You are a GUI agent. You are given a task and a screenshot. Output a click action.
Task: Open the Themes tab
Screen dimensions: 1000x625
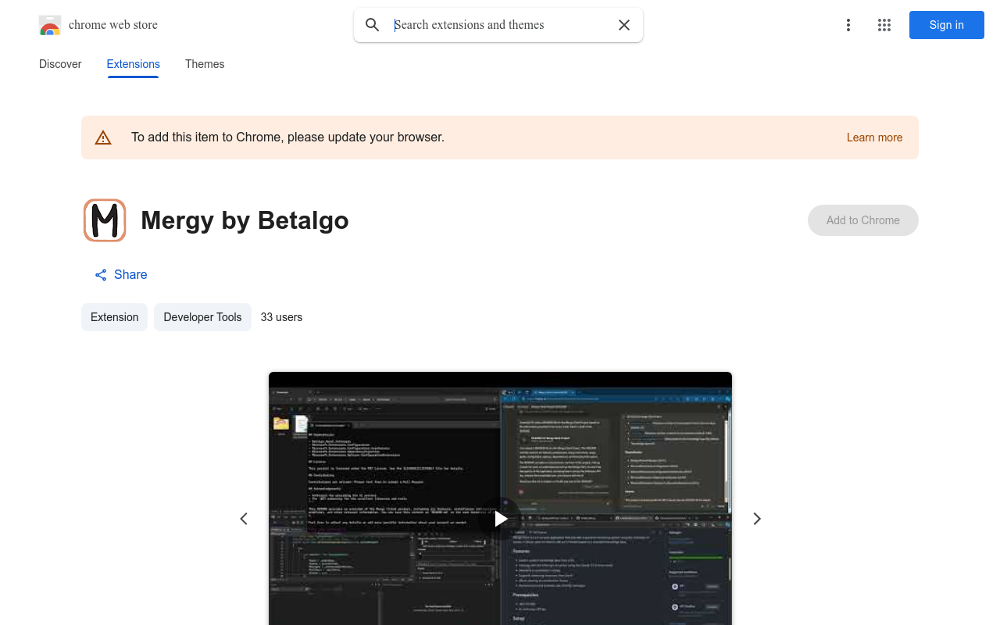[x=205, y=64]
